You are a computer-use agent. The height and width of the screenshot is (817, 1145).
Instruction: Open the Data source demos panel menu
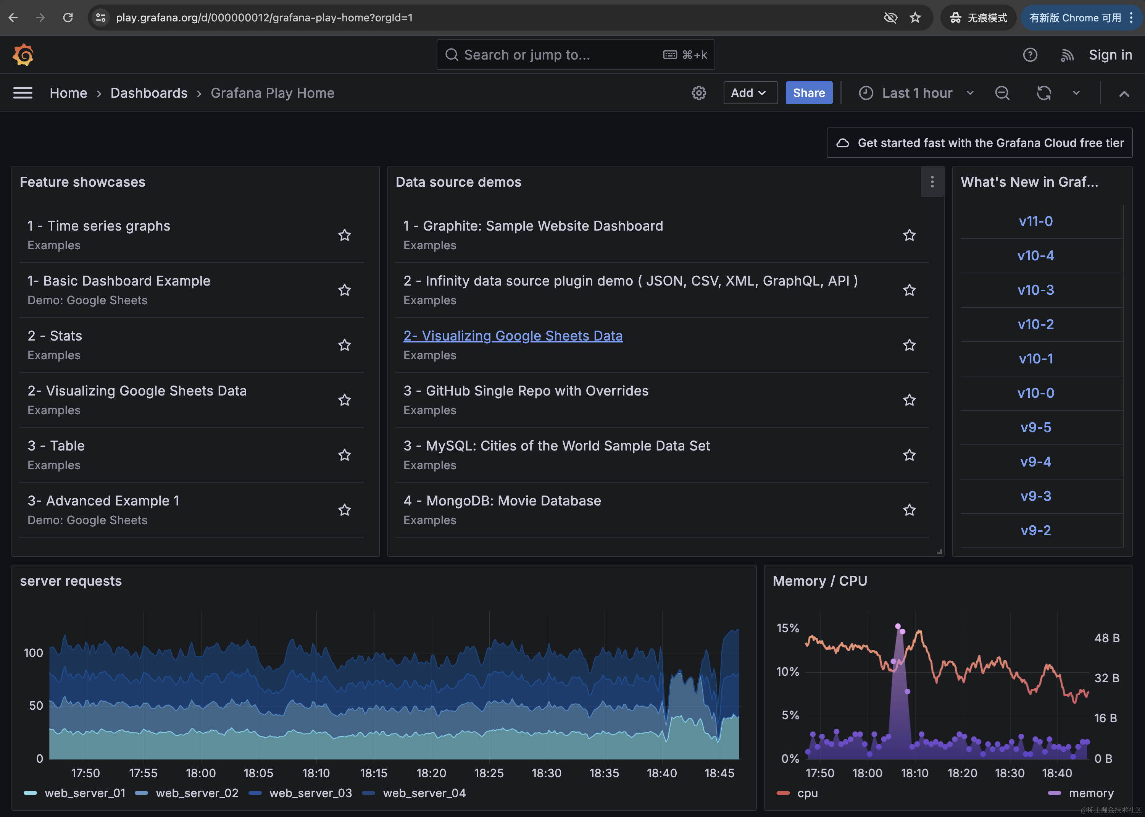pos(932,182)
